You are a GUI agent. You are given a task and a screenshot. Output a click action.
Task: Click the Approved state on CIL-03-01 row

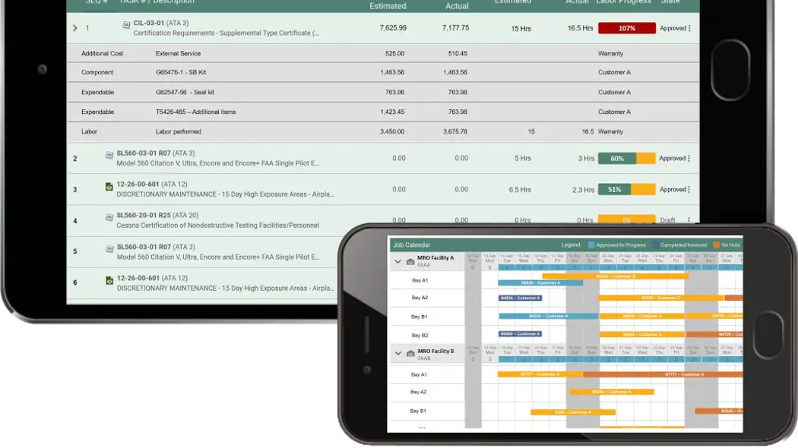pos(673,29)
